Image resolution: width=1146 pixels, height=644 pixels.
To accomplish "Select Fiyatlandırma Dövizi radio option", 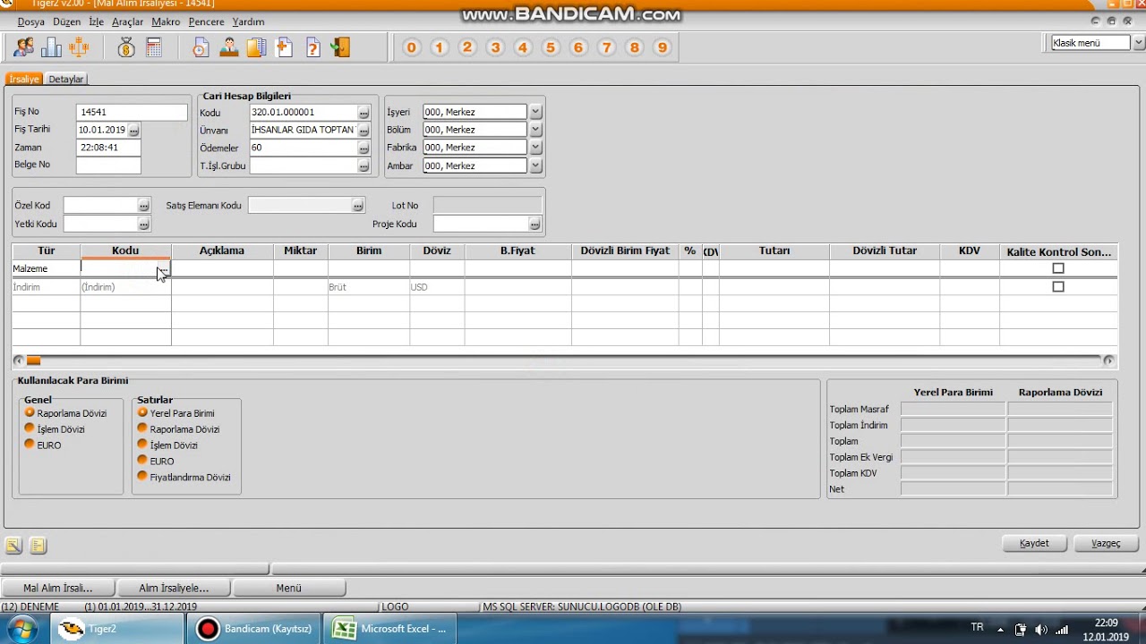I will pyautogui.click(x=142, y=477).
